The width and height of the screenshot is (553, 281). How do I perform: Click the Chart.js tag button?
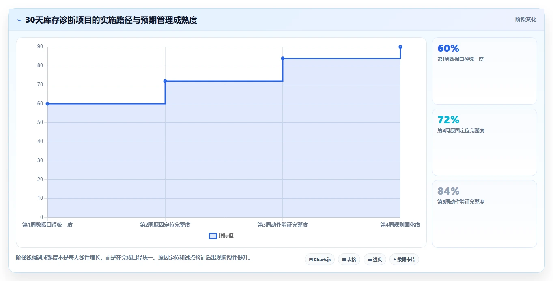[320, 260]
